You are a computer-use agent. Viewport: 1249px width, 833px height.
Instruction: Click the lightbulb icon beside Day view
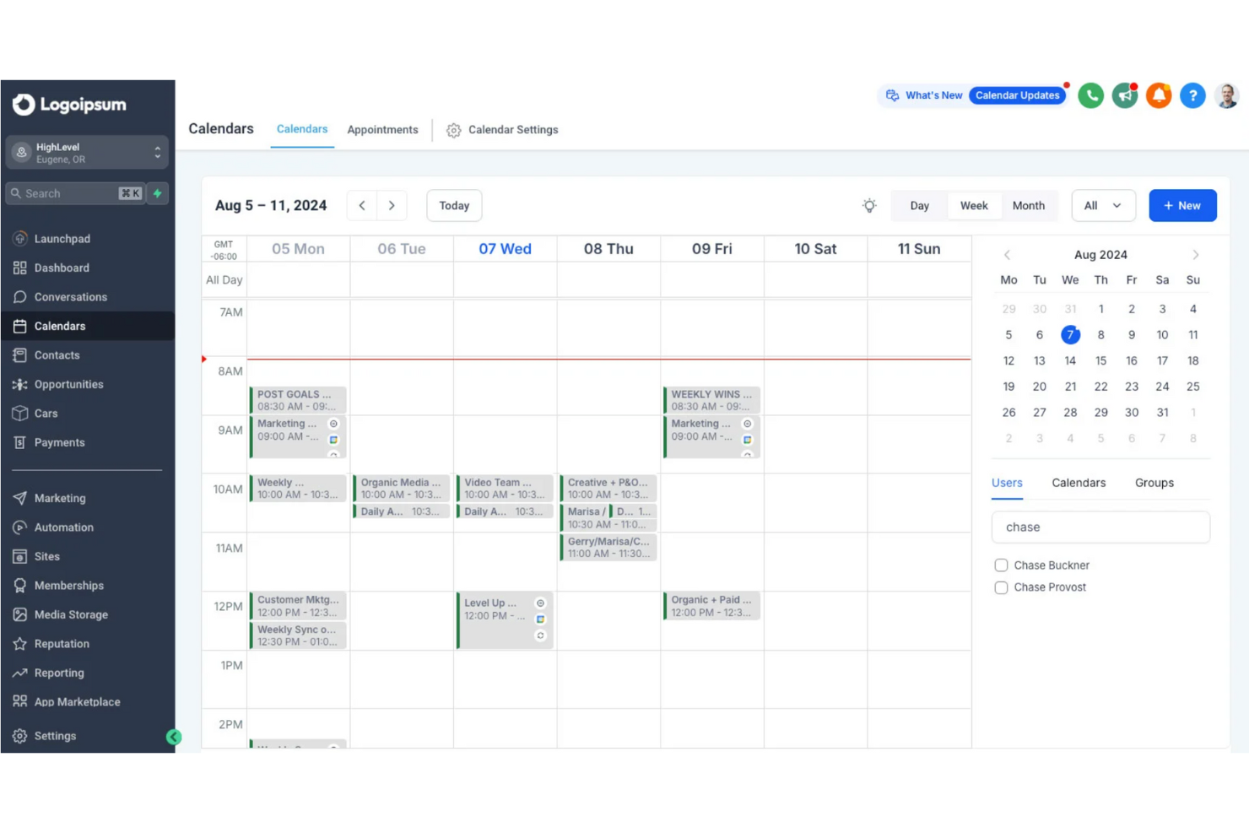pos(869,205)
